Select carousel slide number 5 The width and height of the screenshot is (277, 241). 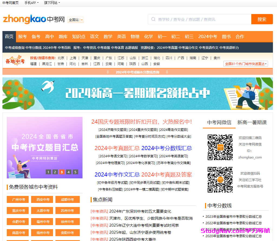point(75,172)
